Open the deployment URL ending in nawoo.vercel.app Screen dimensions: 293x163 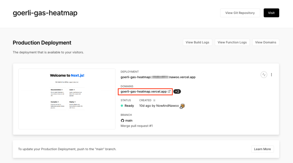point(158,77)
